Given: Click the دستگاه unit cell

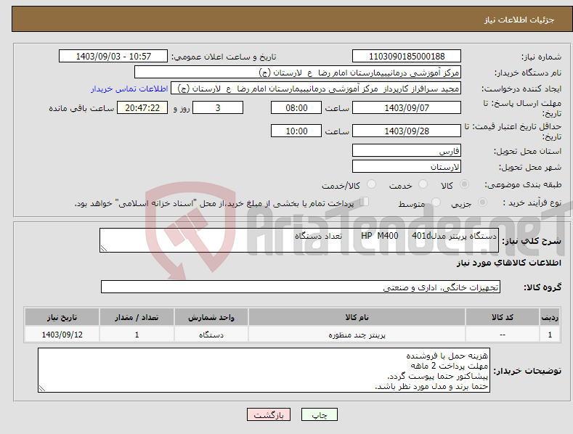Looking at the screenshot, I should point(211,335).
